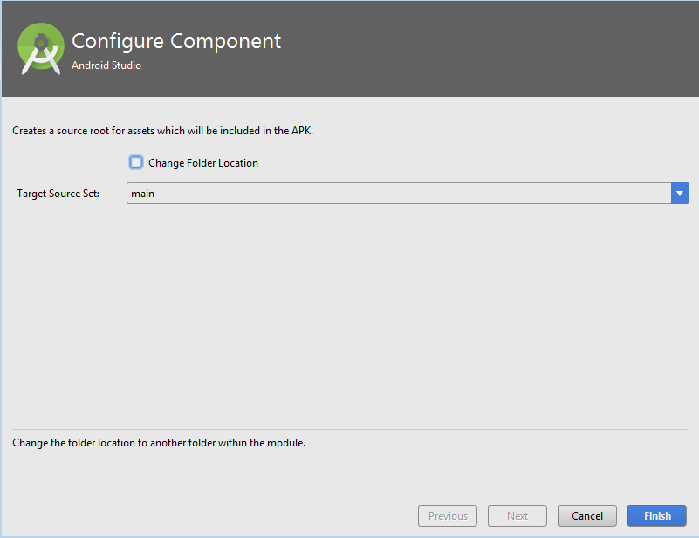Click the blank panel area below the source set field
Image resolution: width=699 pixels, height=538 pixels.
[349, 314]
